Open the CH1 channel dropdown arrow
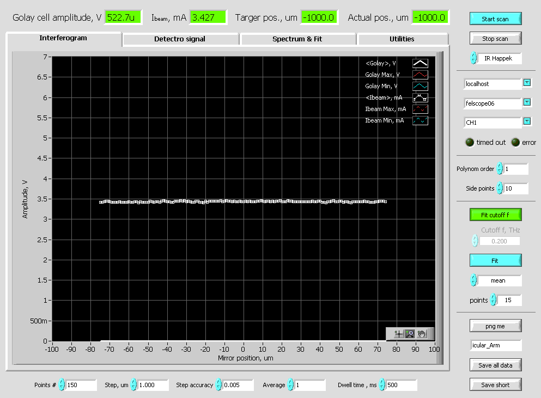The image size is (541, 398). click(x=527, y=121)
